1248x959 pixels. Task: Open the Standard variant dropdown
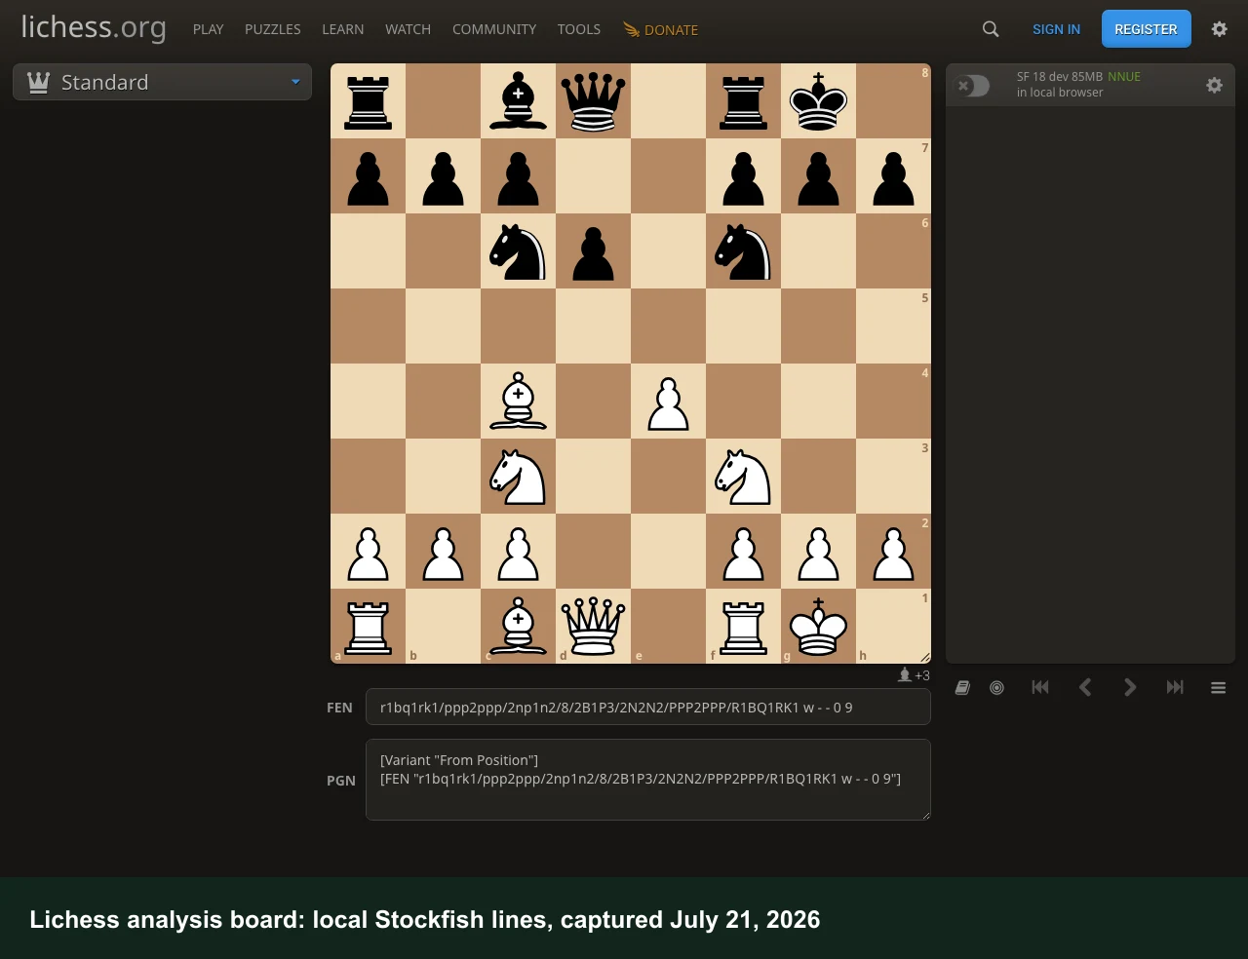[162, 82]
